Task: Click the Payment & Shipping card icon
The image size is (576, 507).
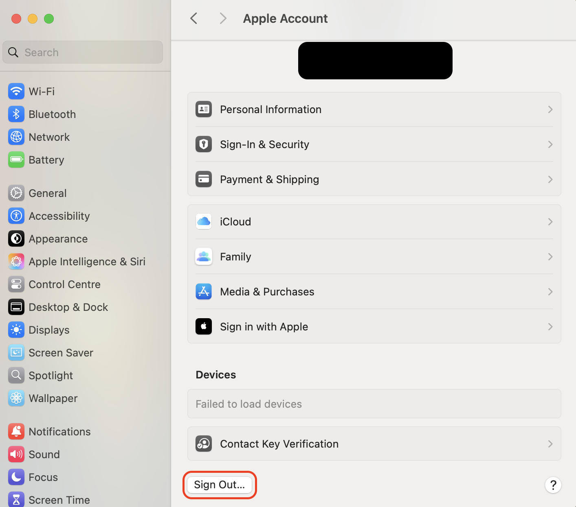Action: [204, 179]
